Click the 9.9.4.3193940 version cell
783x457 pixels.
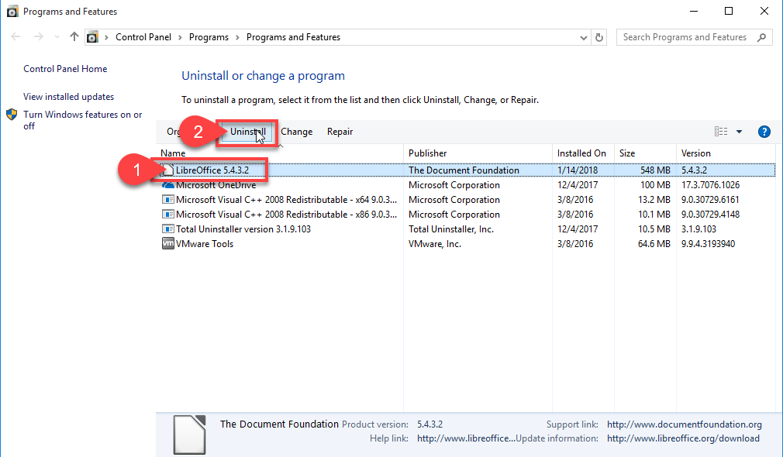(708, 244)
